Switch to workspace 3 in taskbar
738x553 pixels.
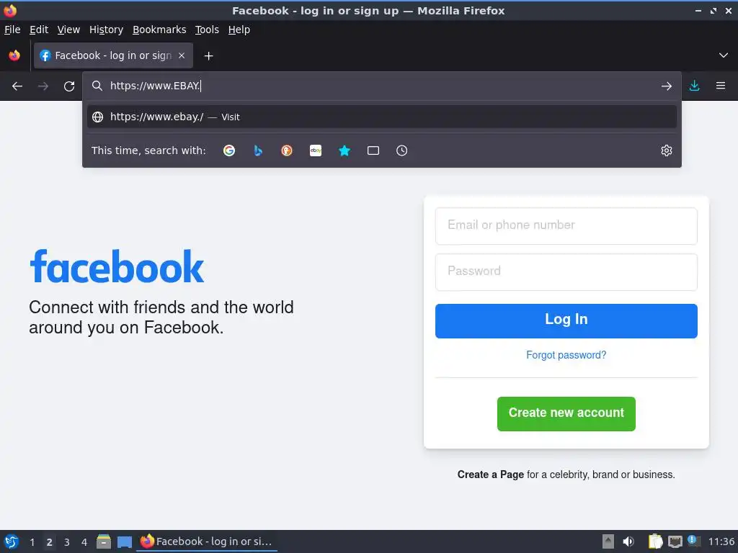tap(67, 542)
